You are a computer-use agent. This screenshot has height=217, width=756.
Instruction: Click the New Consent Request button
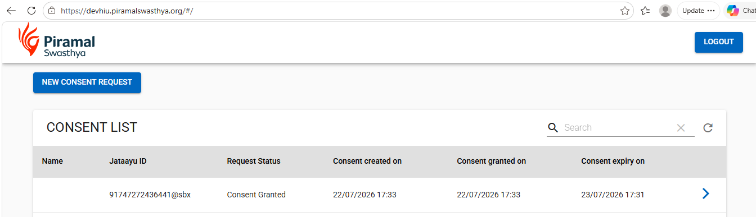tap(87, 82)
